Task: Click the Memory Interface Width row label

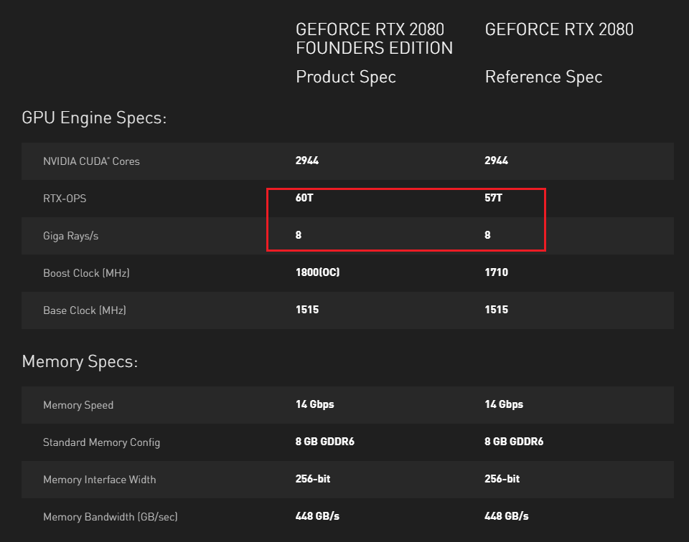Action: [99, 480]
